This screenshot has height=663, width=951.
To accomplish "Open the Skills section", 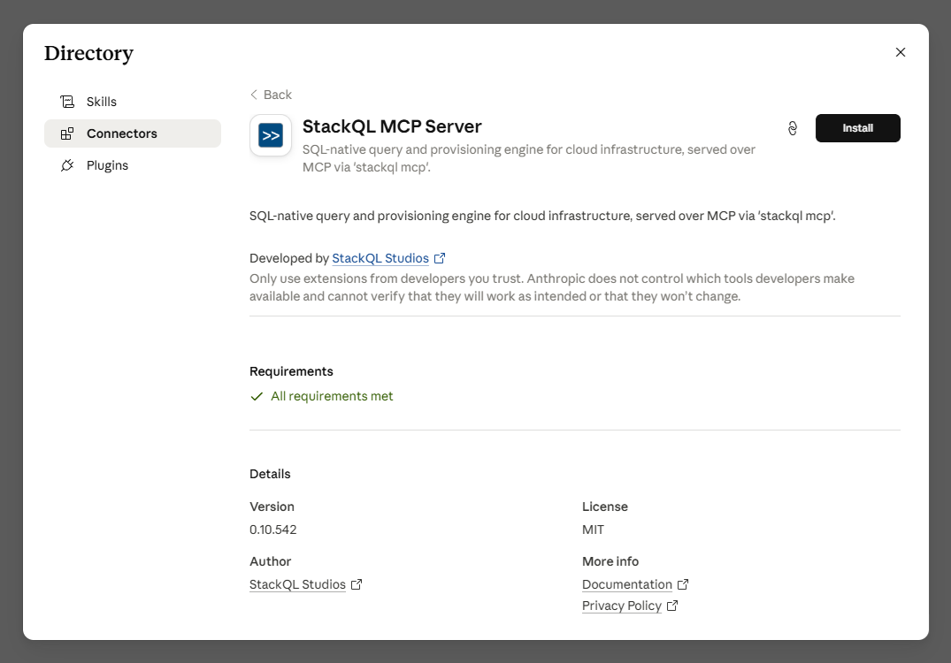I will click(x=132, y=102).
